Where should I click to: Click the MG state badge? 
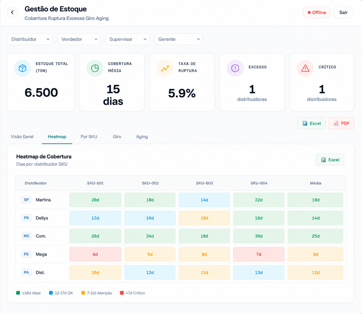26,236
